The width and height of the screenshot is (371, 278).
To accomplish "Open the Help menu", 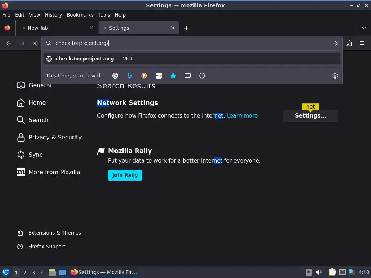I will 120,15.
